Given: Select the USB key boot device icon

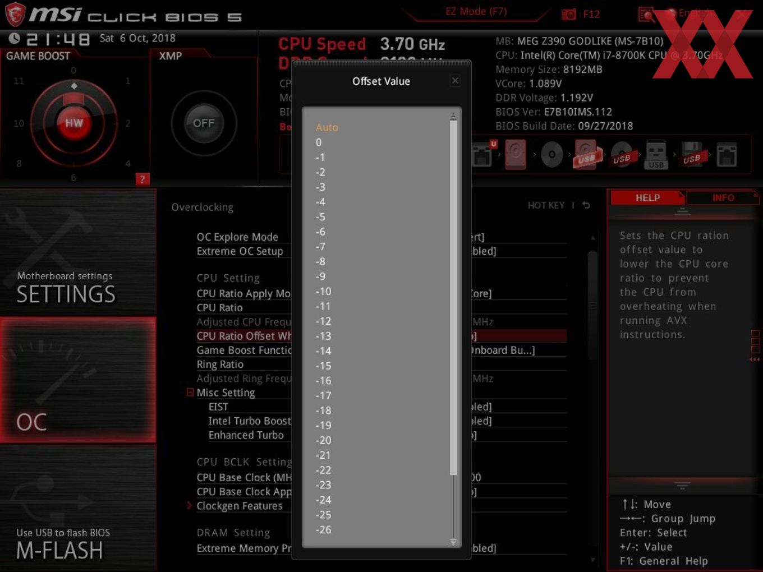Looking at the screenshot, I should pos(656,155).
